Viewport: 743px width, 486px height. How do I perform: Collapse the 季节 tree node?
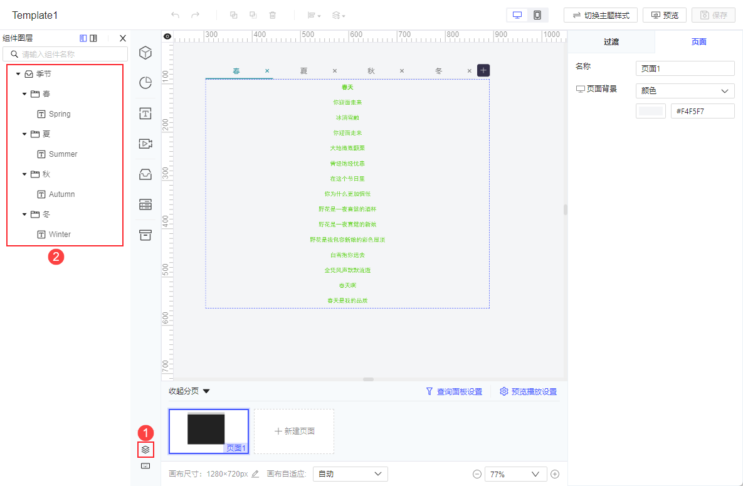click(18, 73)
